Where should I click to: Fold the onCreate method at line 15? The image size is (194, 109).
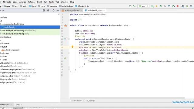(69, 39)
